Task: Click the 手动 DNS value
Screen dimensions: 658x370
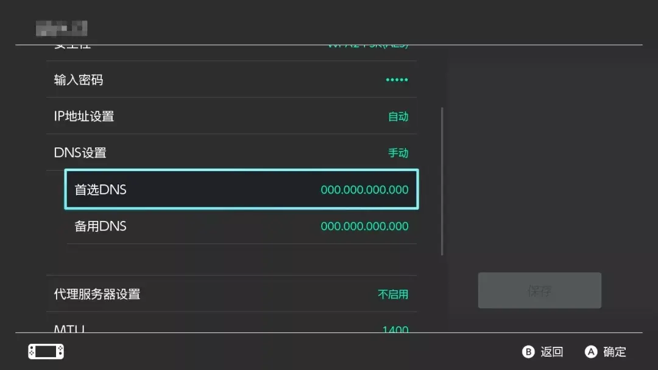Action: pyautogui.click(x=398, y=153)
